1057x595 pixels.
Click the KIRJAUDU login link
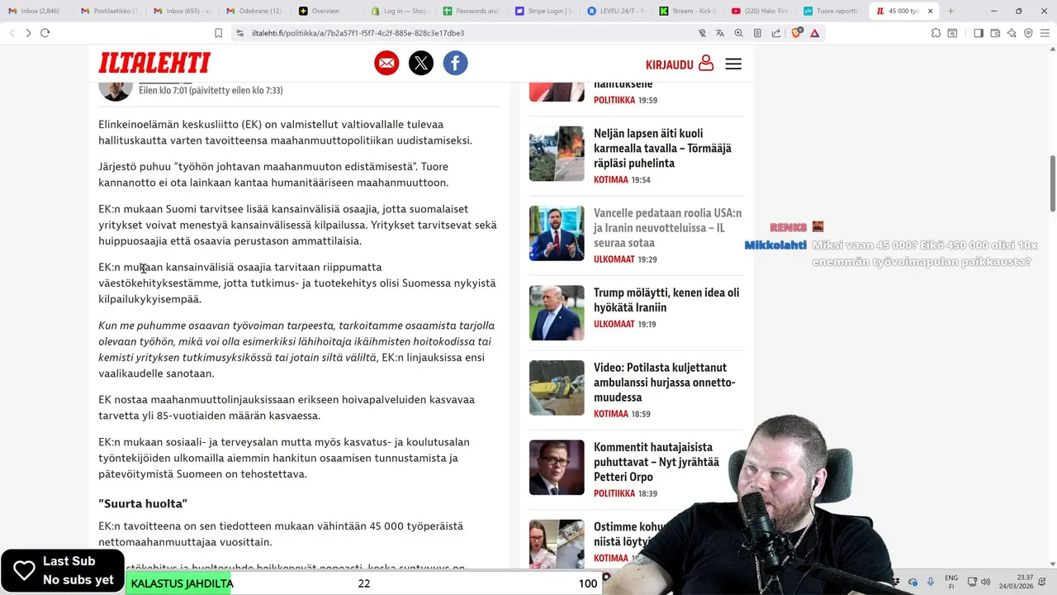[670, 64]
